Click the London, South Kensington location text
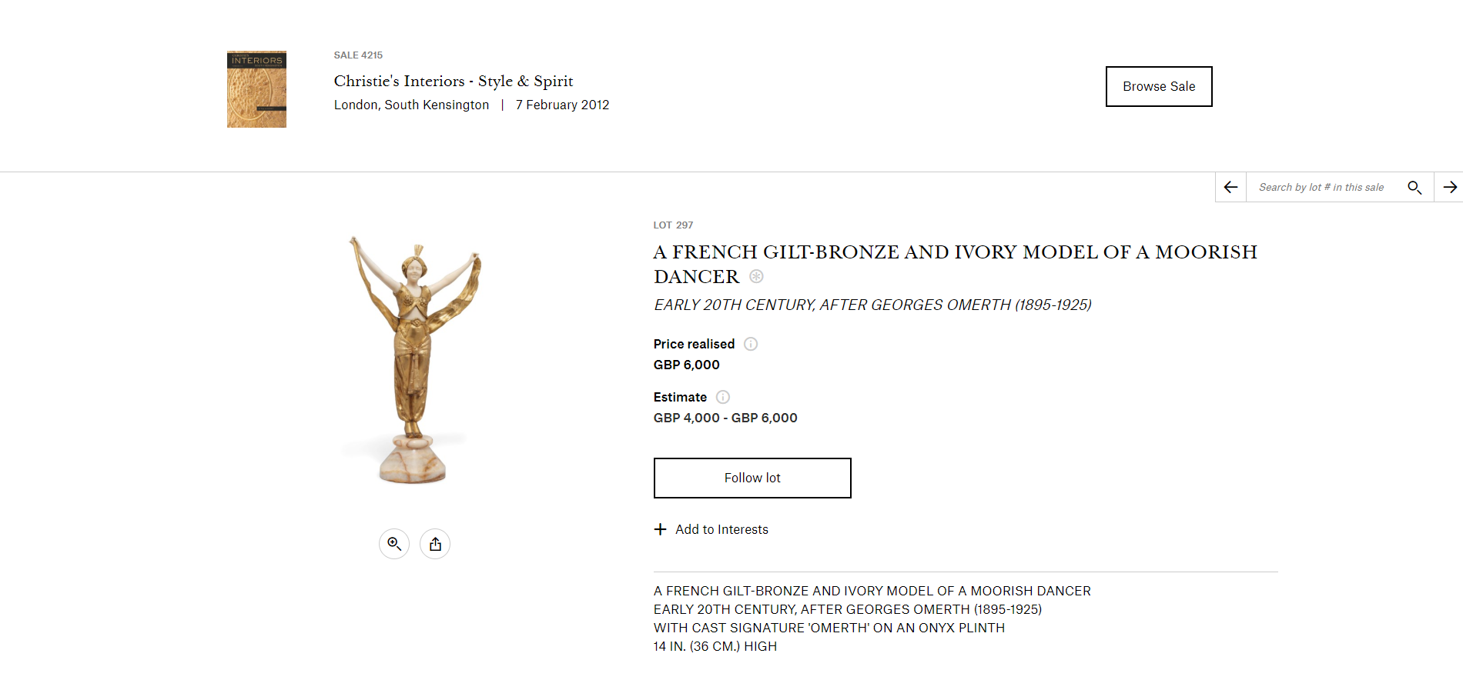 [x=411, y=105]
